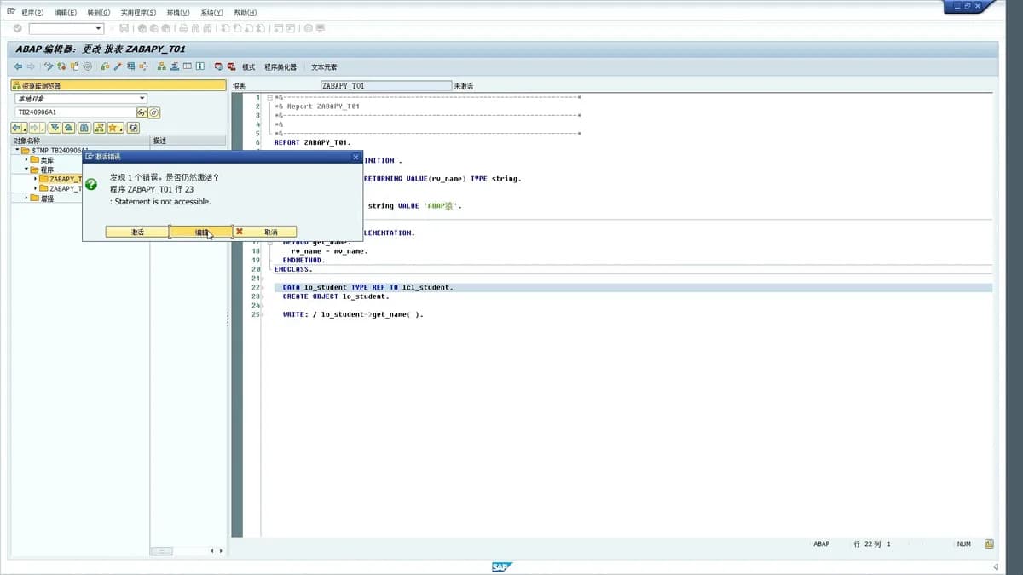Click the External breakpoint icon
Viewport: 1023px width, 575px height.
pyautogui.click(x=231, y=66)
